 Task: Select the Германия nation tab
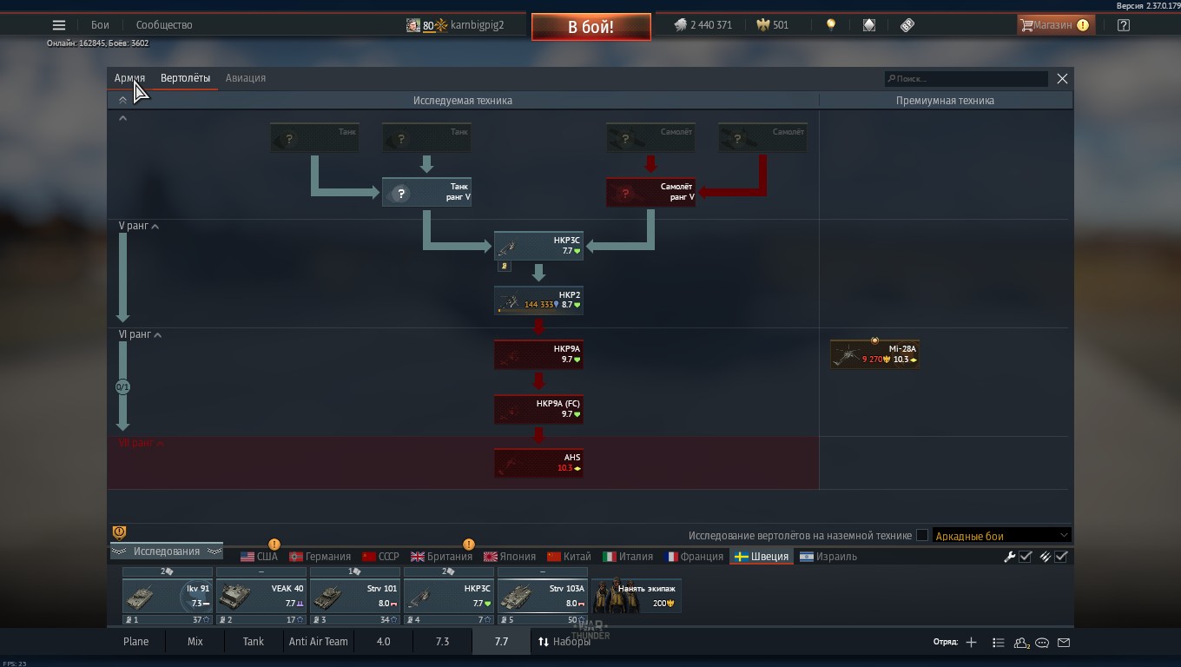point(320,557)
